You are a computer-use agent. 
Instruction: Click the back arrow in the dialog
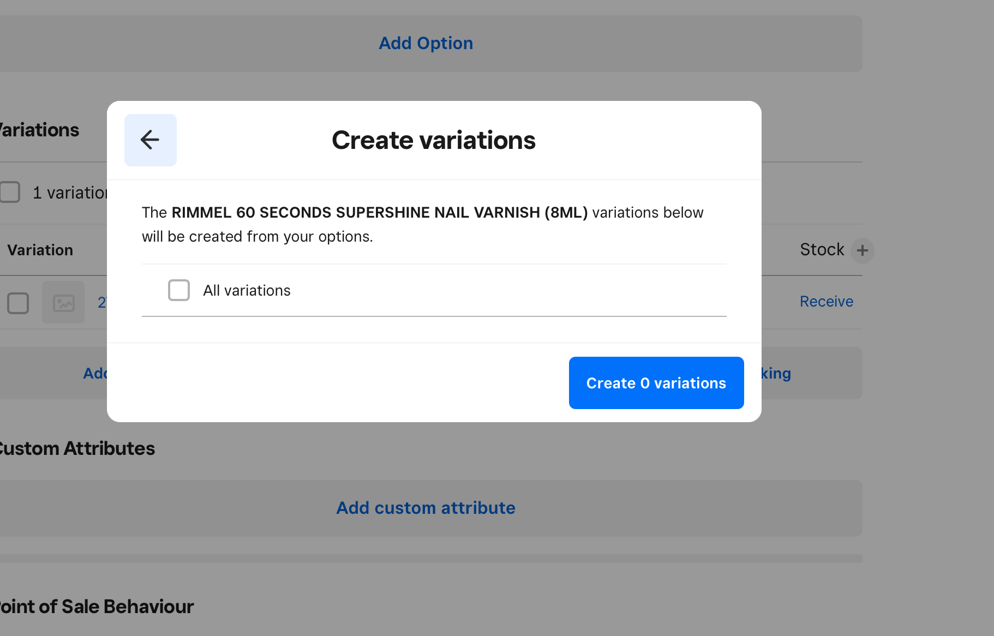(x=150, y=140)
